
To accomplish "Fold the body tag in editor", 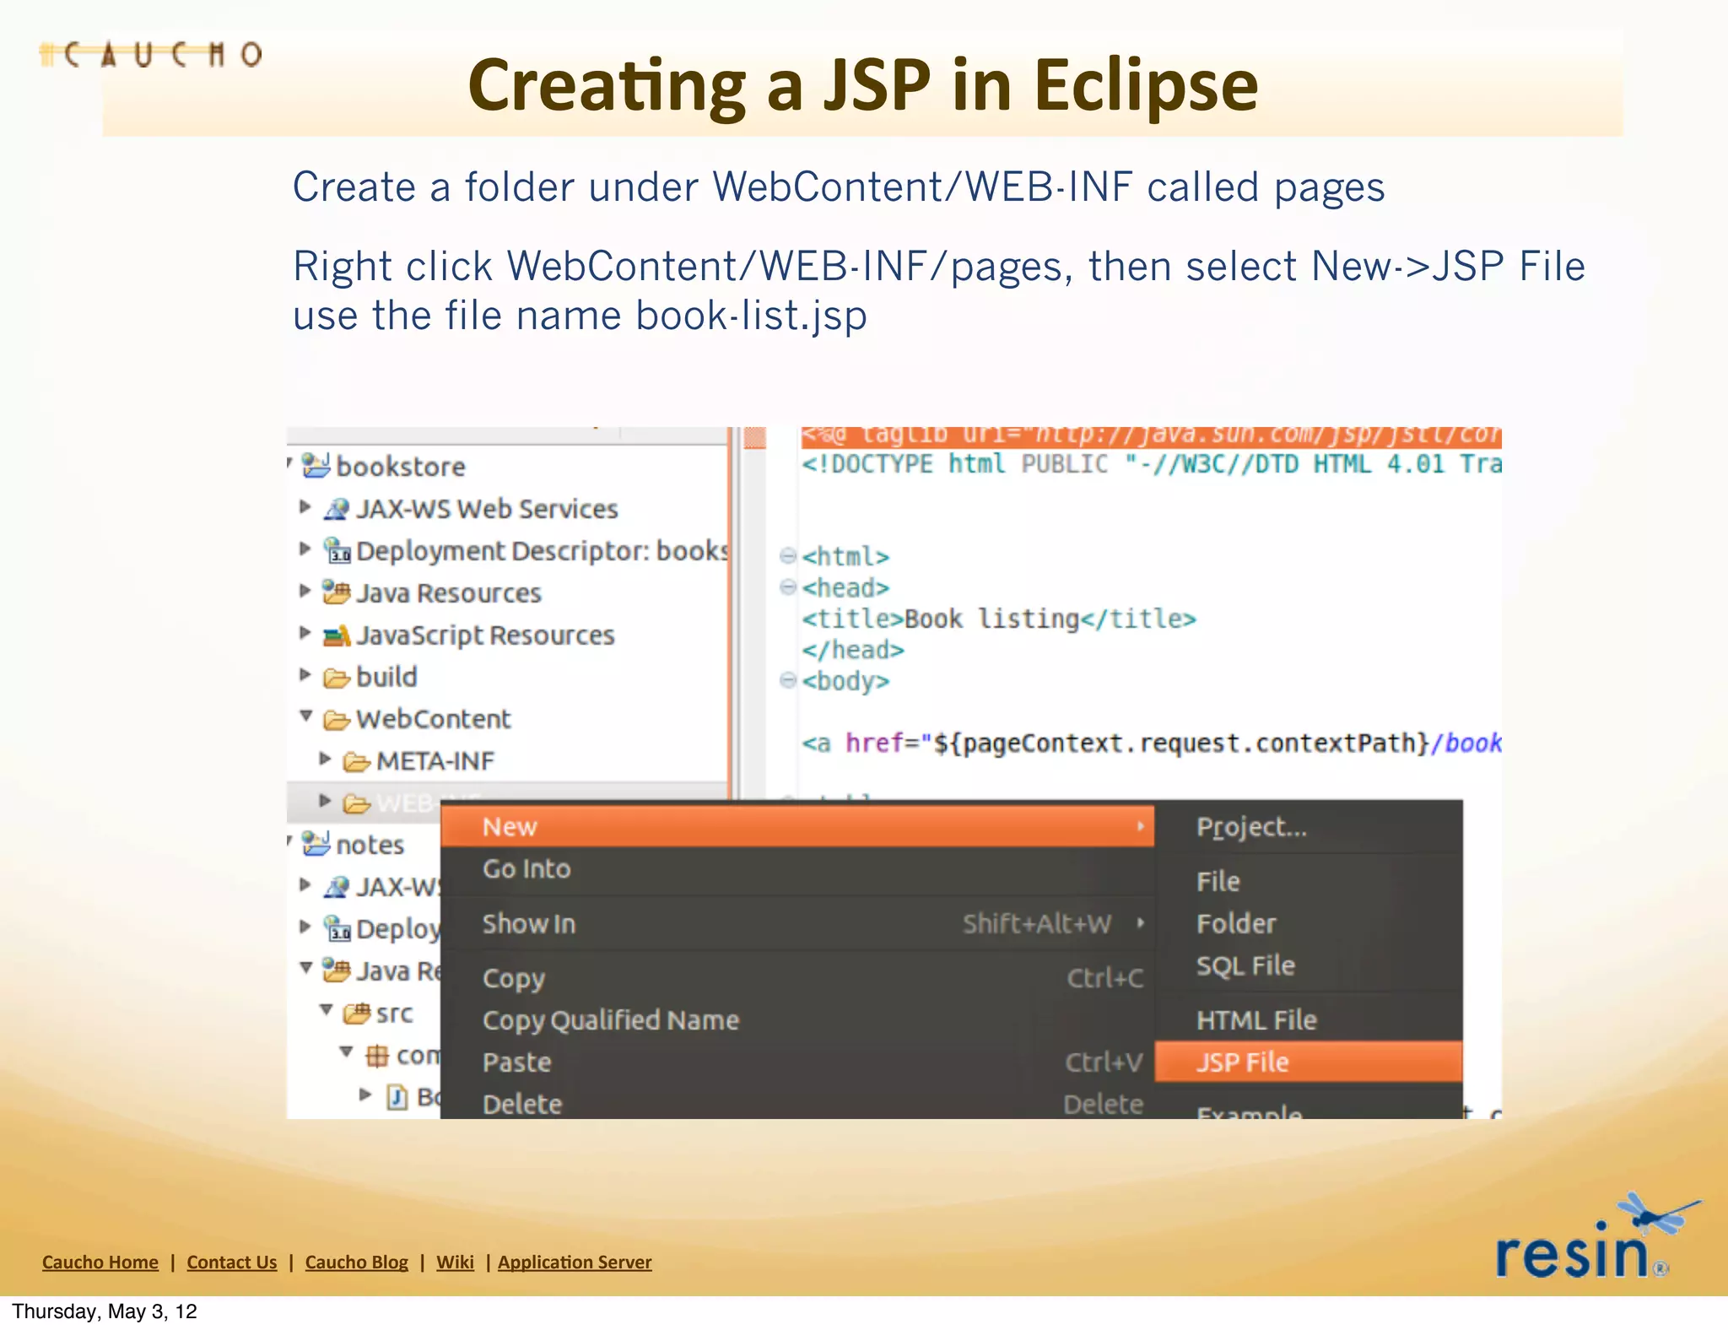I will point(787,679).
